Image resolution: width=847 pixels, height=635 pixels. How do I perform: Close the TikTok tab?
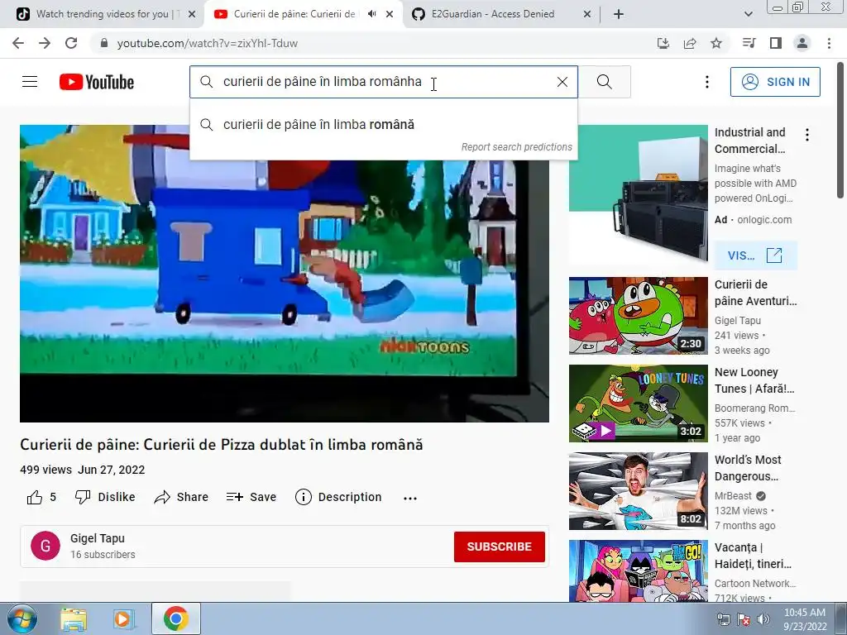[192, 15]
